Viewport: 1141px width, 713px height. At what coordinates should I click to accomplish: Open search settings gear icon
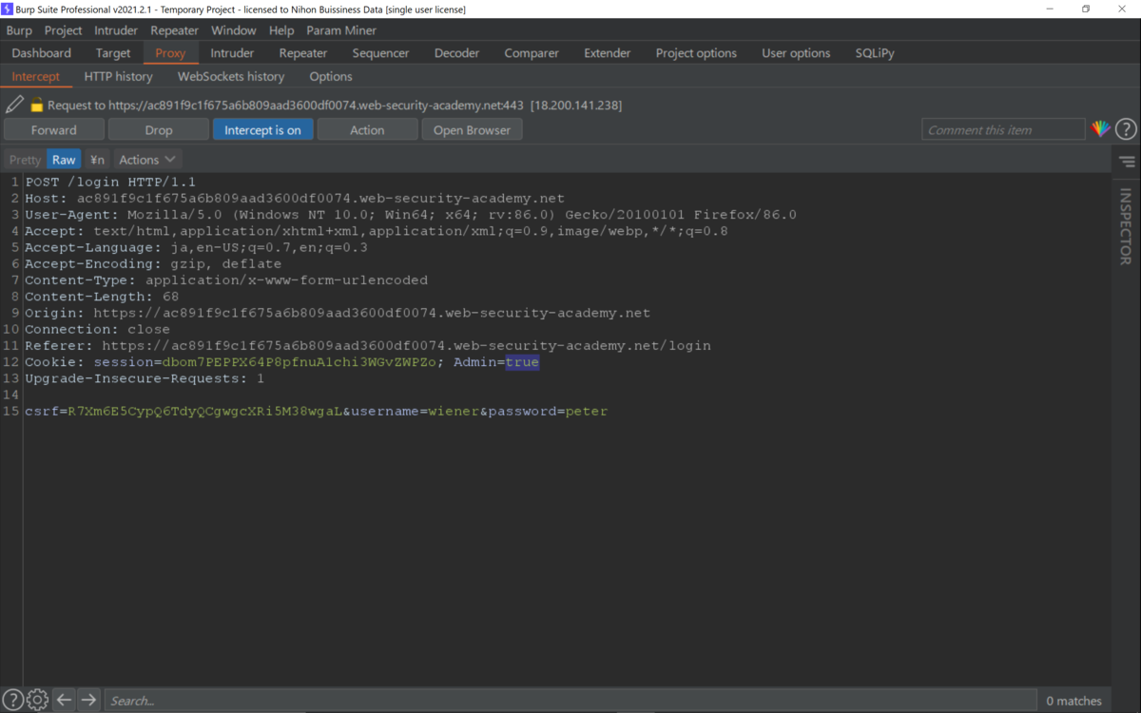coord(37,701)
